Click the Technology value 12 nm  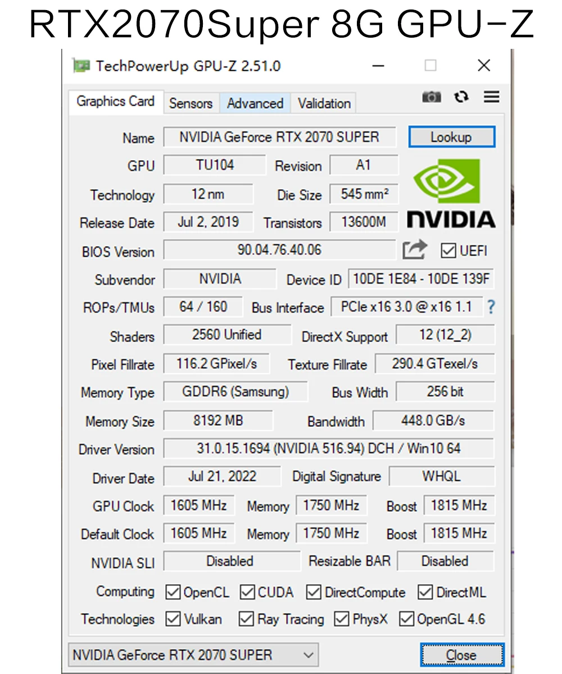pyautogui.click(x=208, y=194)
